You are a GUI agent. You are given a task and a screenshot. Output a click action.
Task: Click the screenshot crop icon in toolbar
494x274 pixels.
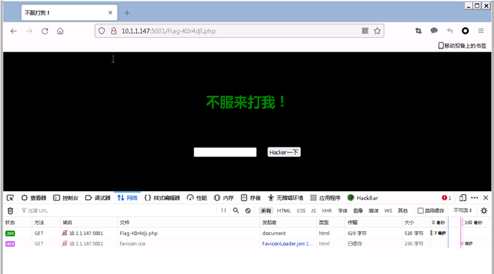pos(419,31)
